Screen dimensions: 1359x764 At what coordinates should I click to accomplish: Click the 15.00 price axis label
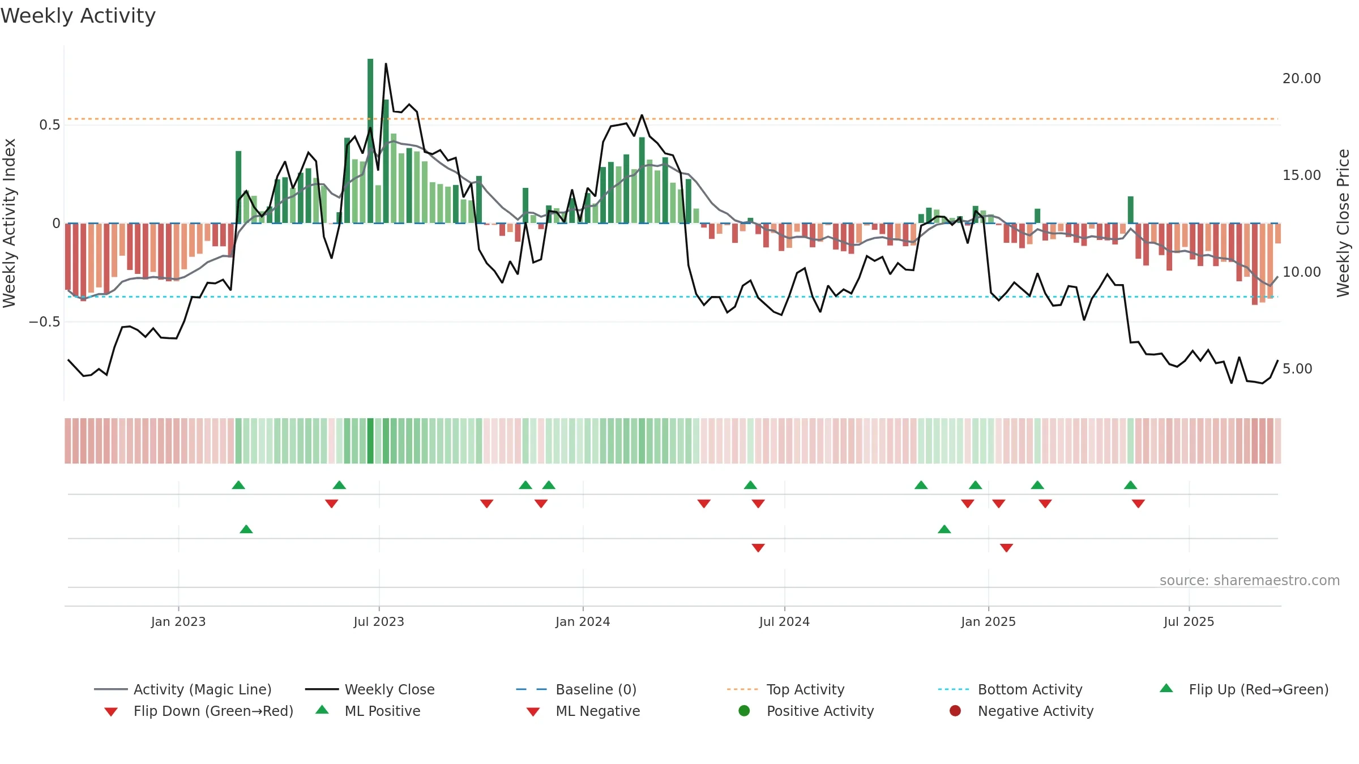1302,175
